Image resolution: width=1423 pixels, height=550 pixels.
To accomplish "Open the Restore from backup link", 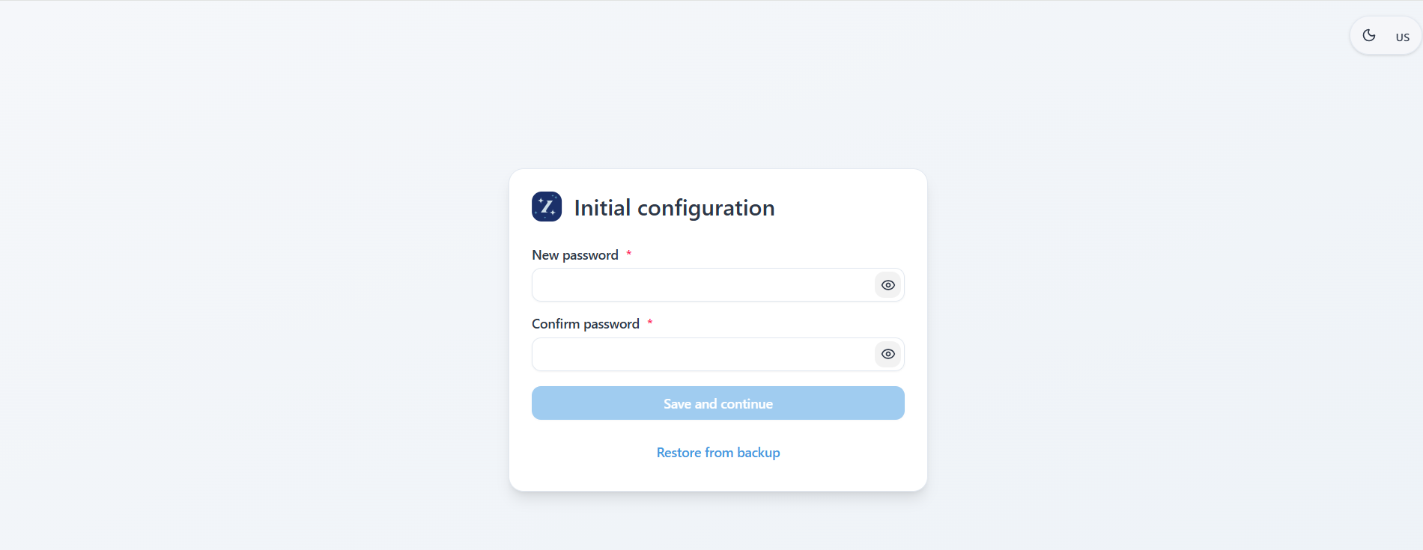I will (717, 453).
